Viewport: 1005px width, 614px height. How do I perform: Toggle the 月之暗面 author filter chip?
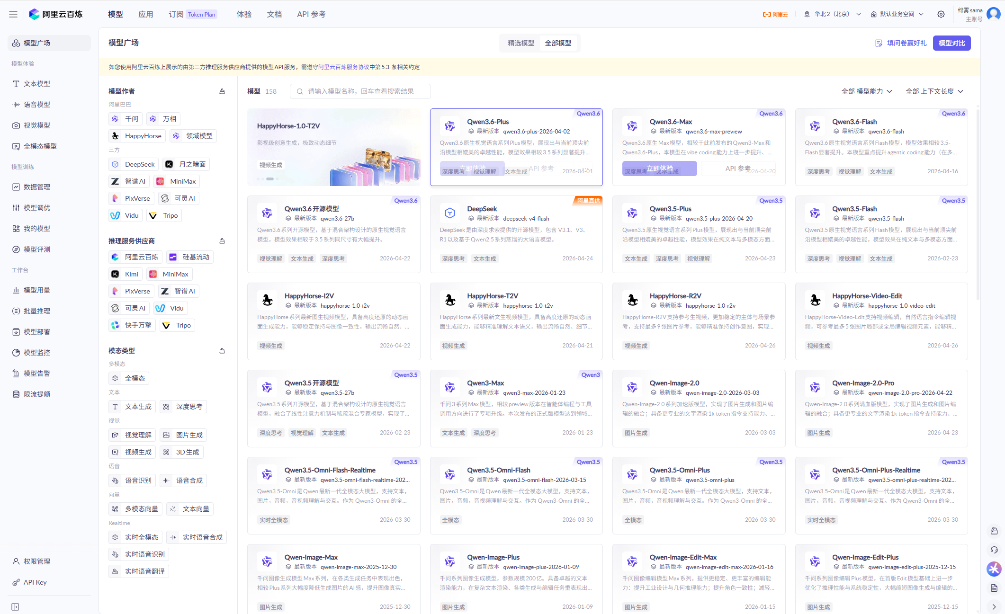point(186,164)
